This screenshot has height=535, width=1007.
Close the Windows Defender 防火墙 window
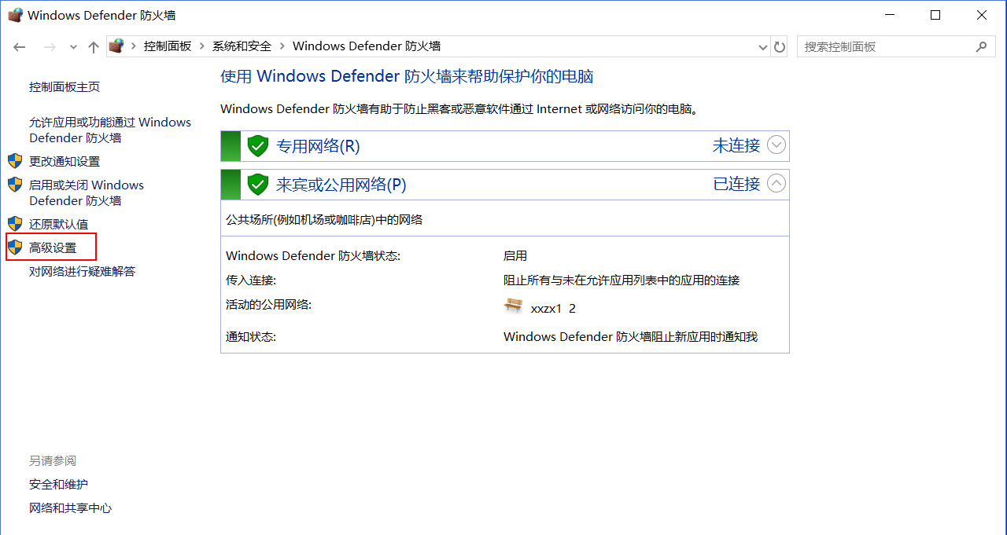(982, 15)
